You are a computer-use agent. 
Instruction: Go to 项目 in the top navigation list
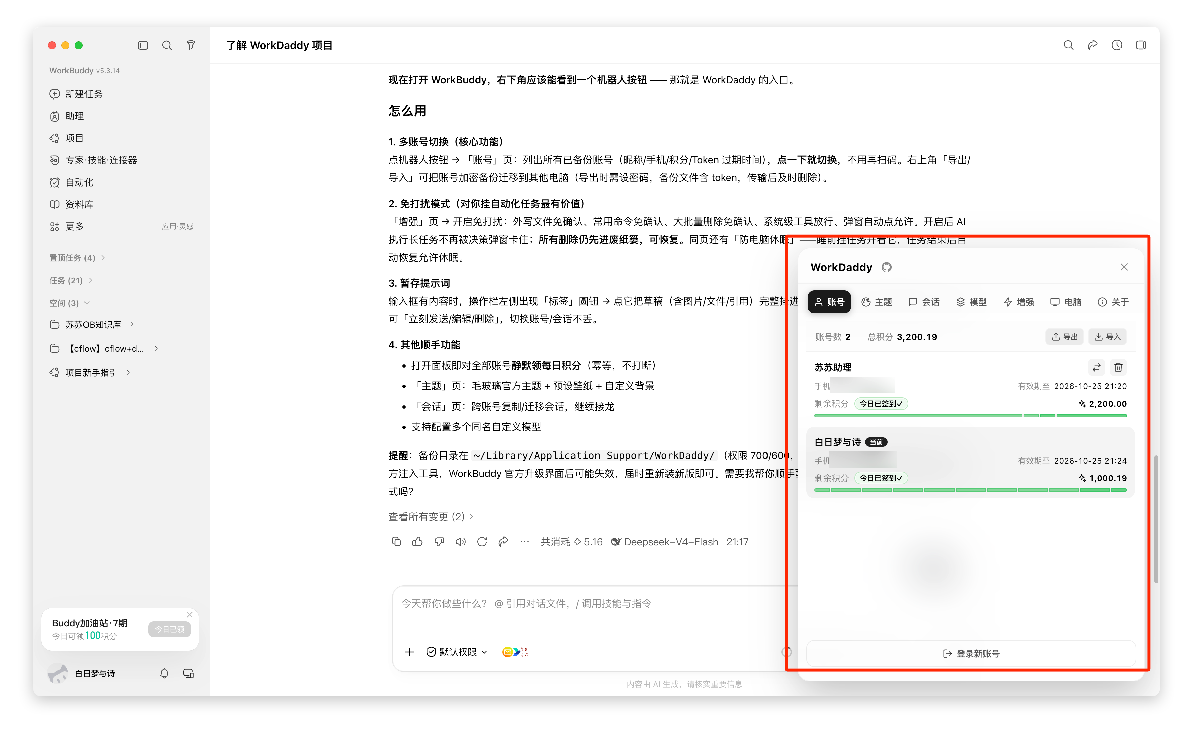tap(67, 138)
